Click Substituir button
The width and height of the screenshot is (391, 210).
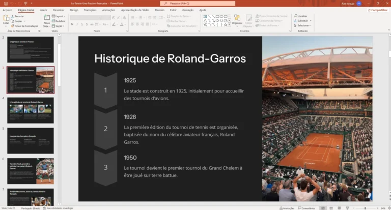[x=302, y=21]
